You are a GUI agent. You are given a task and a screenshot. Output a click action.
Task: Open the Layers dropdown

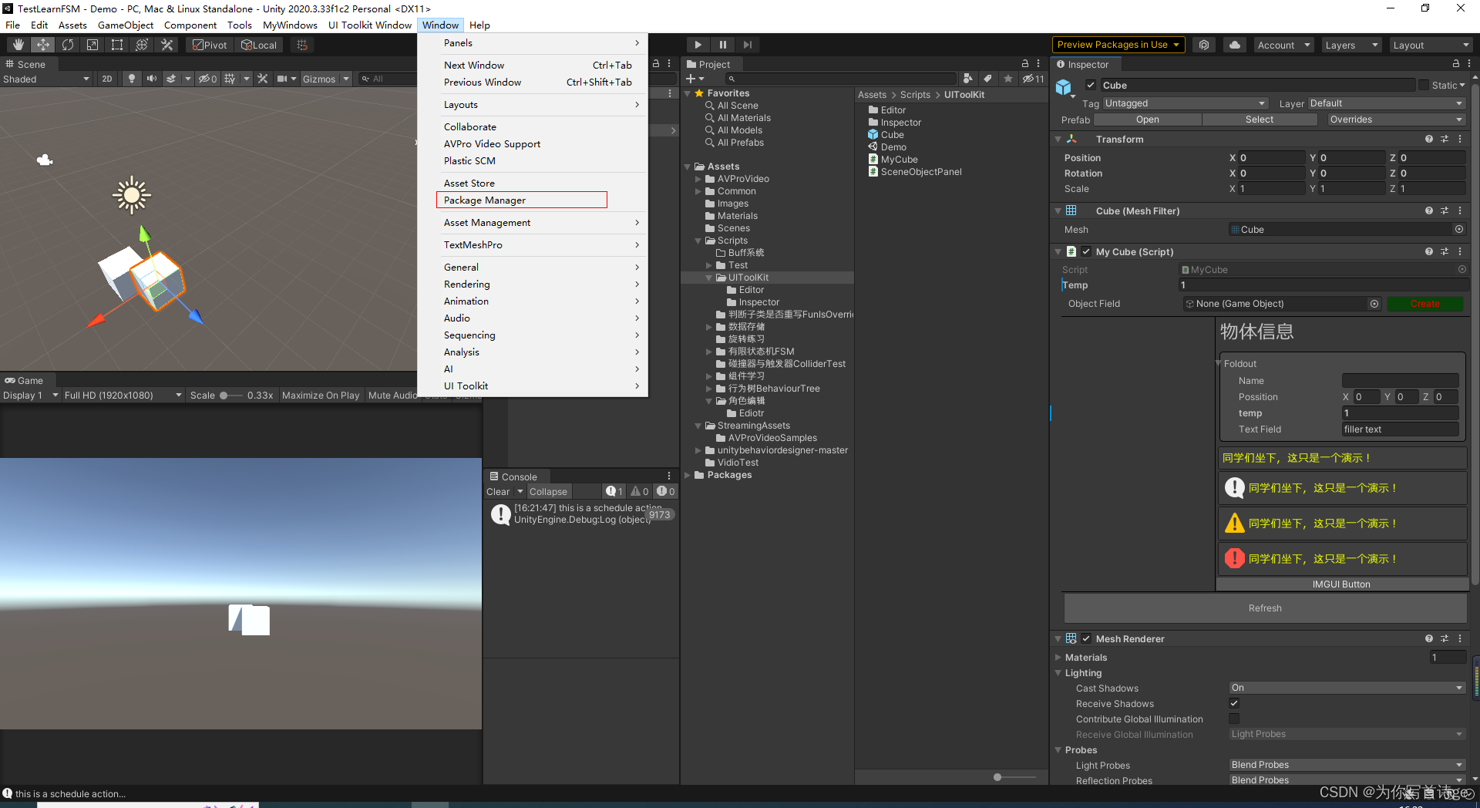coord(1350,45)
